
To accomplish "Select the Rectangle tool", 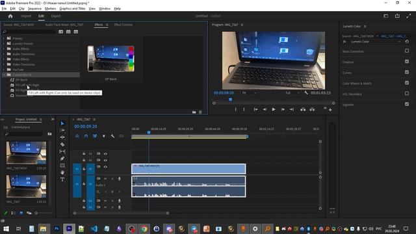I will [62, 165].
